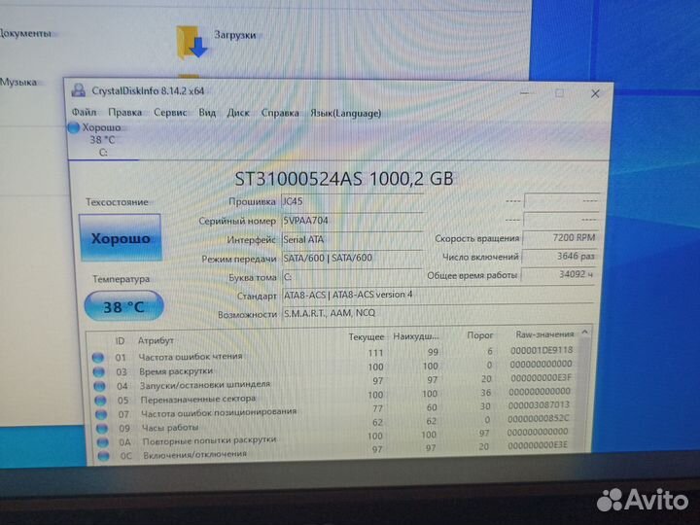Click the firmware field JC45
Image resolution: width=700 pixels, height=525 pixels.
tap(352, 202)
